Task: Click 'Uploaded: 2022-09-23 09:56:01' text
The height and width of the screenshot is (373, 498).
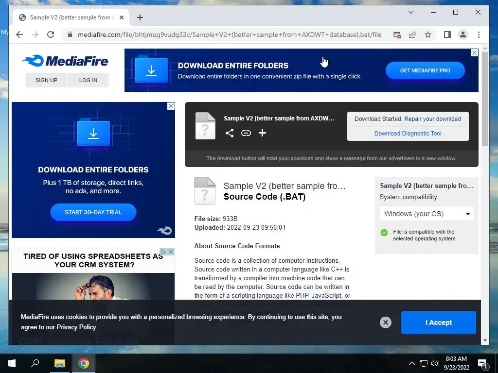Action: [x=240, y=228]
